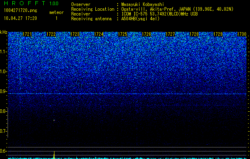Click the 1.1 kHz axis label
The image size is (250, 159).
pos(4,52)
